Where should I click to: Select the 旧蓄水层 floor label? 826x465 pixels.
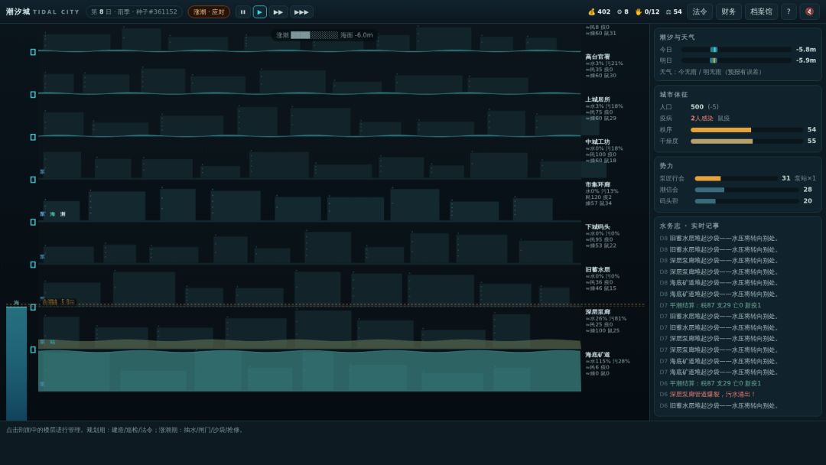click(x=597, y=269)
